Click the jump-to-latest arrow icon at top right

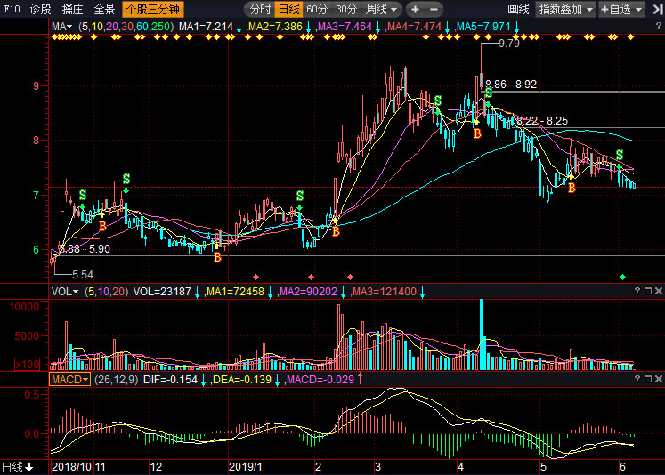pos(657,9)
